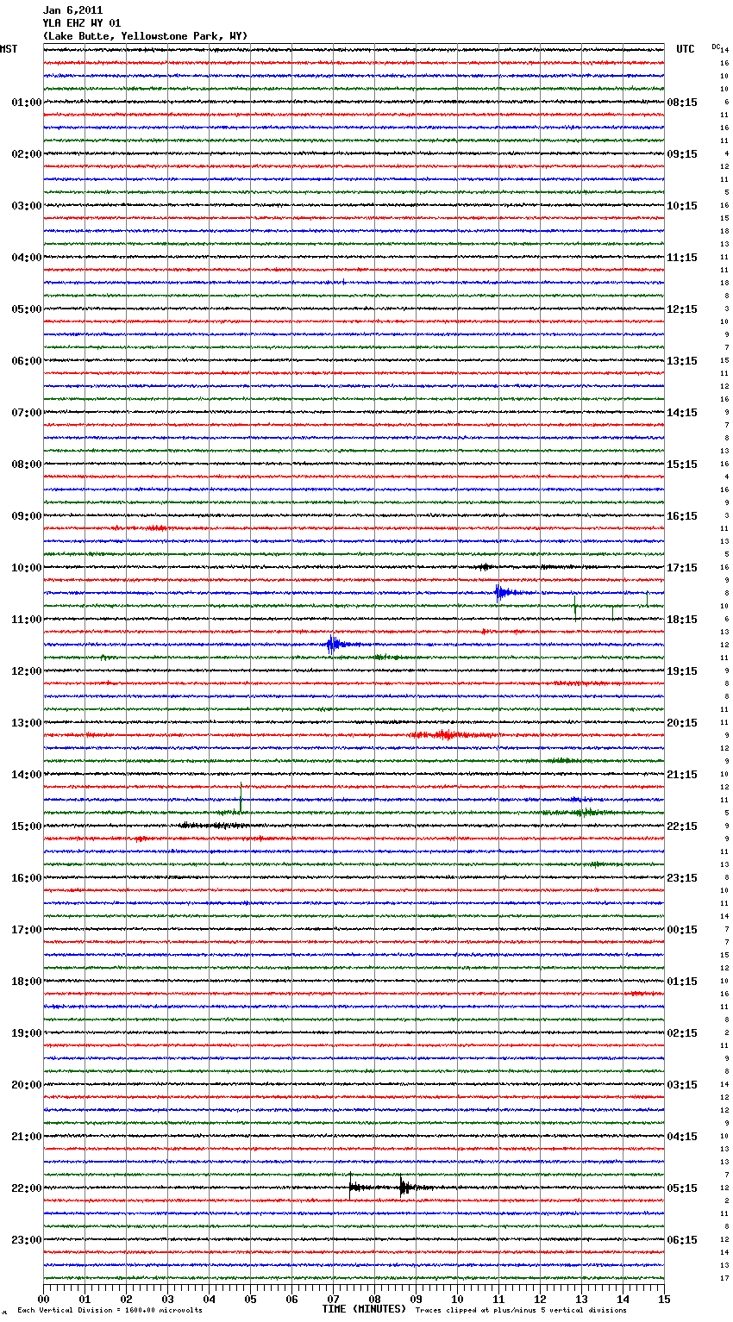
Task: Click the "05:15" UTC time label
Action: 682,1188
